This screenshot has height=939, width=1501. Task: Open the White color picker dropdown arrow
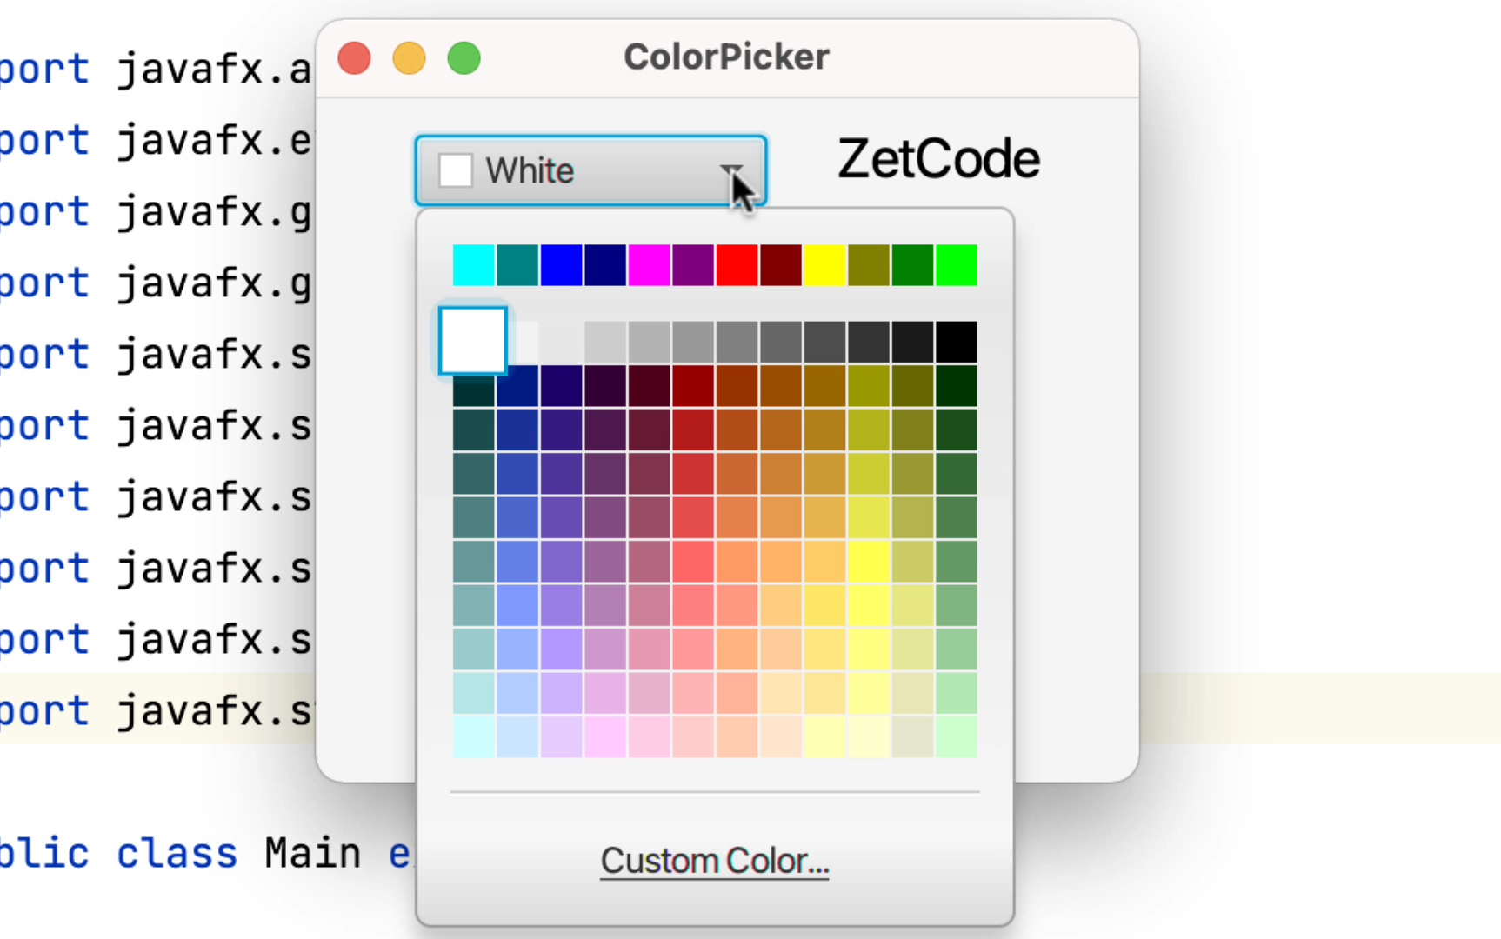point(730,170)
